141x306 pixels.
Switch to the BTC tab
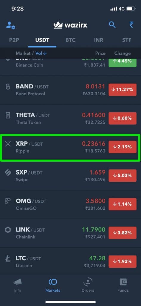coord(71,40)
